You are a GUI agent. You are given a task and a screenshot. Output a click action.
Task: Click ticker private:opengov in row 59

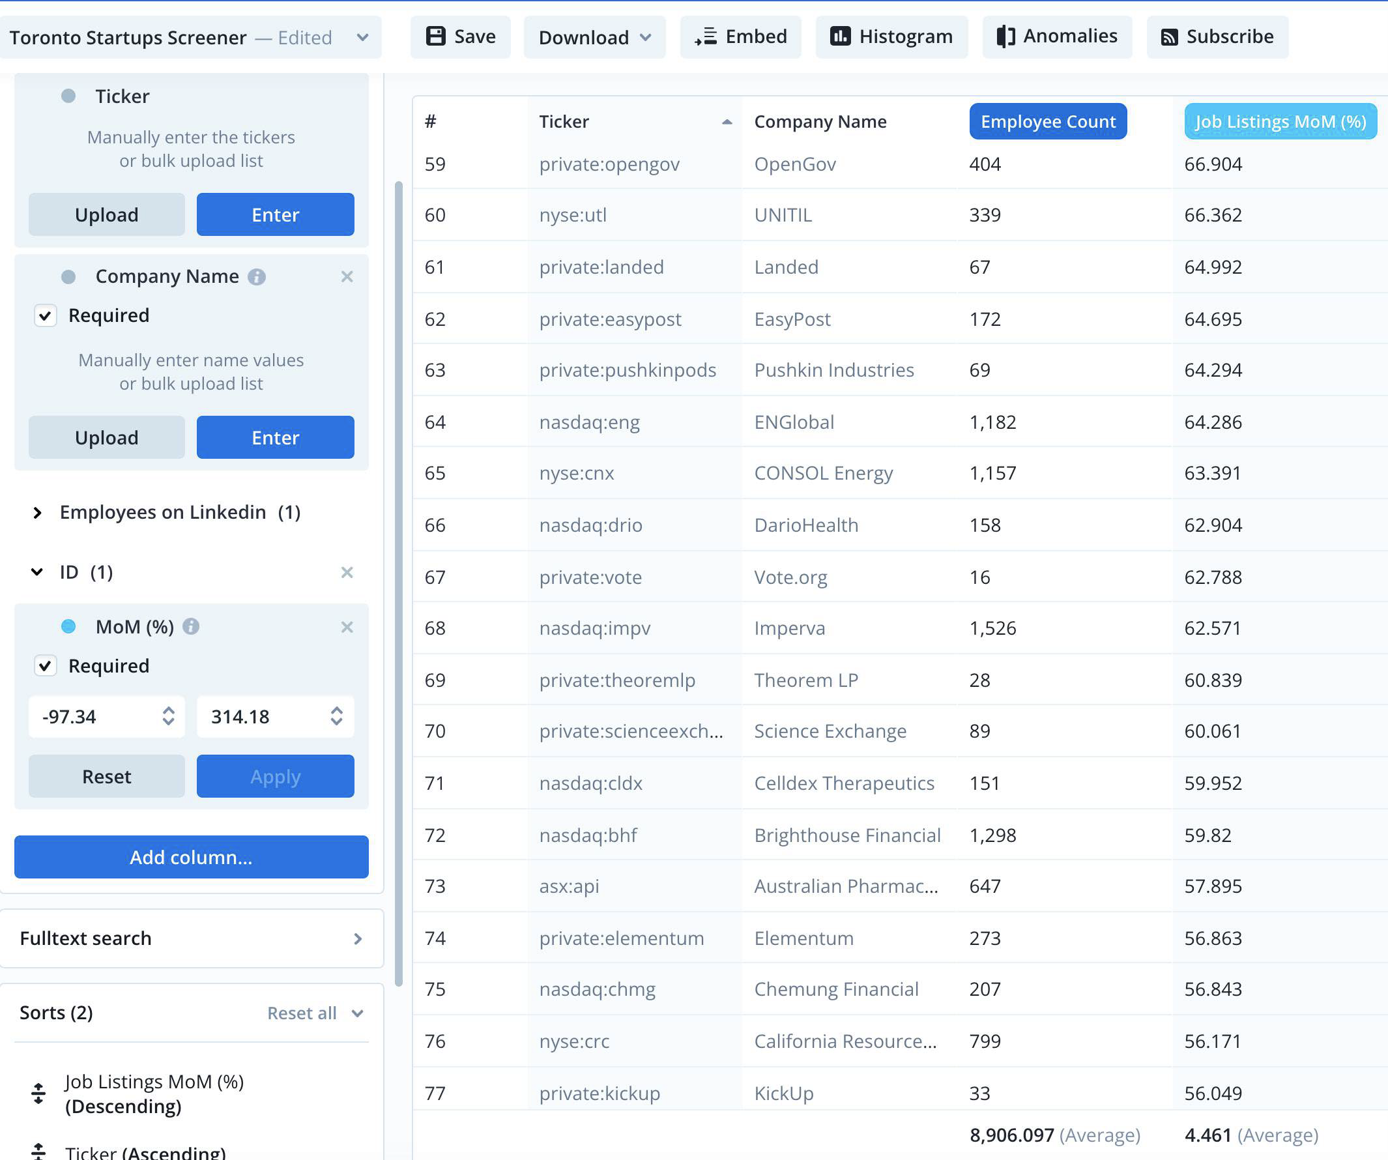(609, 164)
